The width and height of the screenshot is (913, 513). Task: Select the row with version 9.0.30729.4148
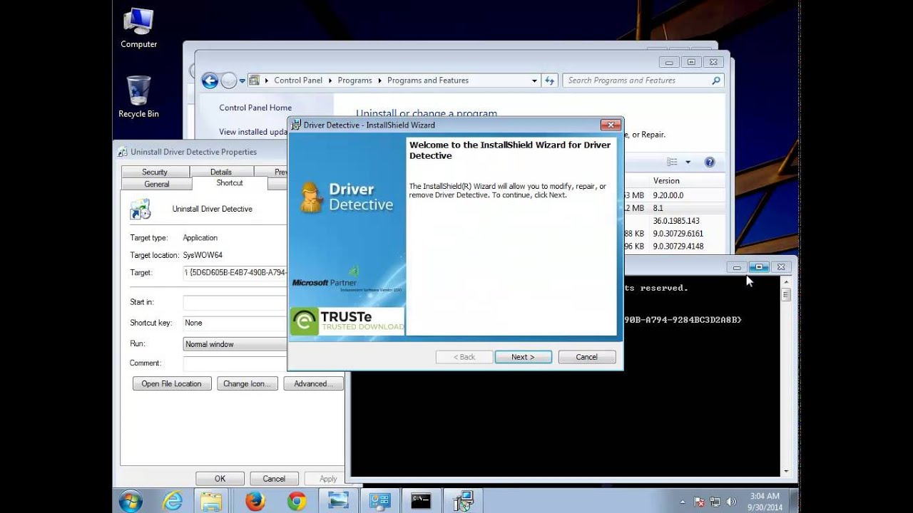(673, 247)
